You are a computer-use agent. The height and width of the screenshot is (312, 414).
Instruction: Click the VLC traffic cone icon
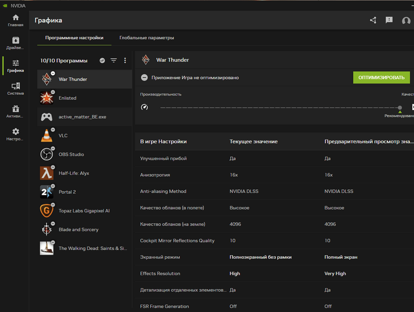point(46,135)
